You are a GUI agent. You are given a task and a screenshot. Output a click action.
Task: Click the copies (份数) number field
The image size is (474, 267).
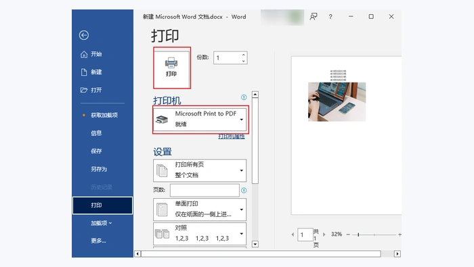tap(228, 57)
